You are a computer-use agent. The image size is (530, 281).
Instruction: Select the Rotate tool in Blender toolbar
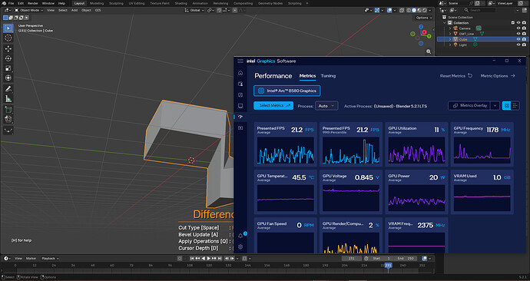pos(8,58)
